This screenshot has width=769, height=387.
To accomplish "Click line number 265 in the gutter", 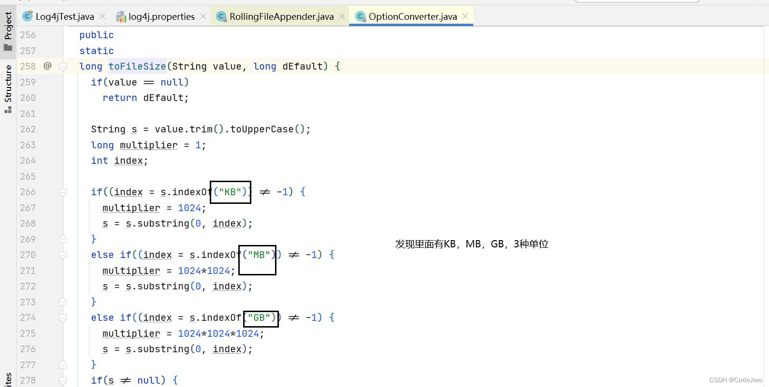I will pyautogui.click(x=28, y=176).
